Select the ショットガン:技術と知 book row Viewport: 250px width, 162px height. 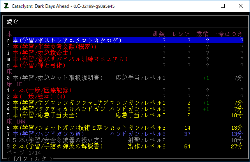[x=58, y=128]
